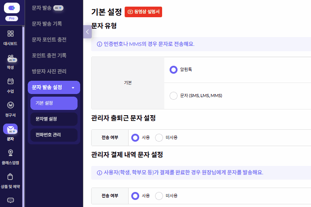
Task: Open 문자 포인트 충전 page link
Action: (x=49, y=39)
